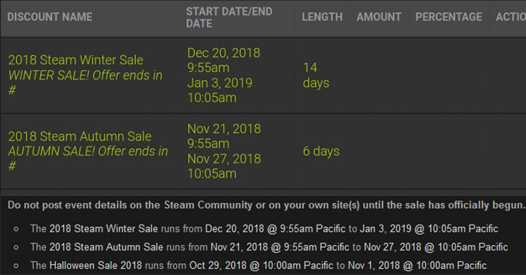Sort by the LENGTH column header
526x275 pixels.
tap(322, 17)
